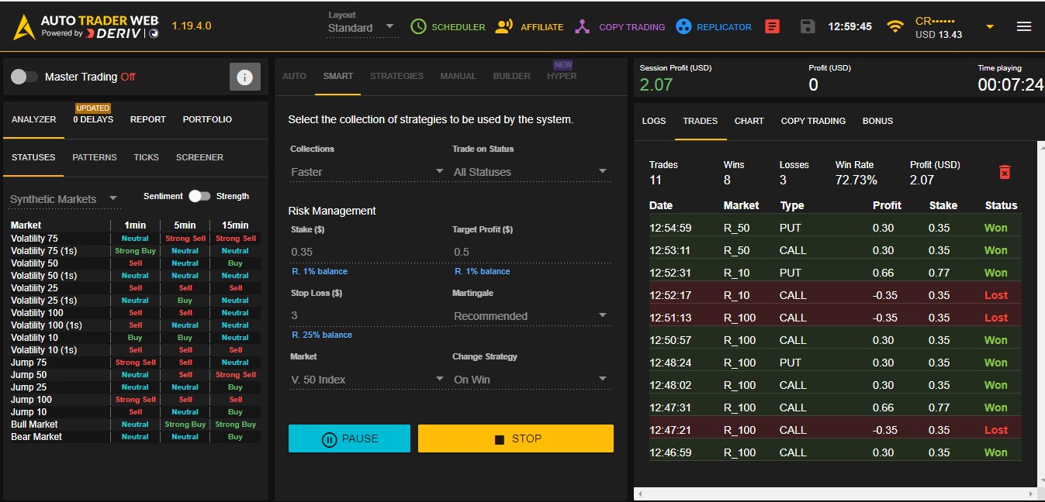
Task: Open the Martingale Recommended dropdown
Action: (531, 316)
